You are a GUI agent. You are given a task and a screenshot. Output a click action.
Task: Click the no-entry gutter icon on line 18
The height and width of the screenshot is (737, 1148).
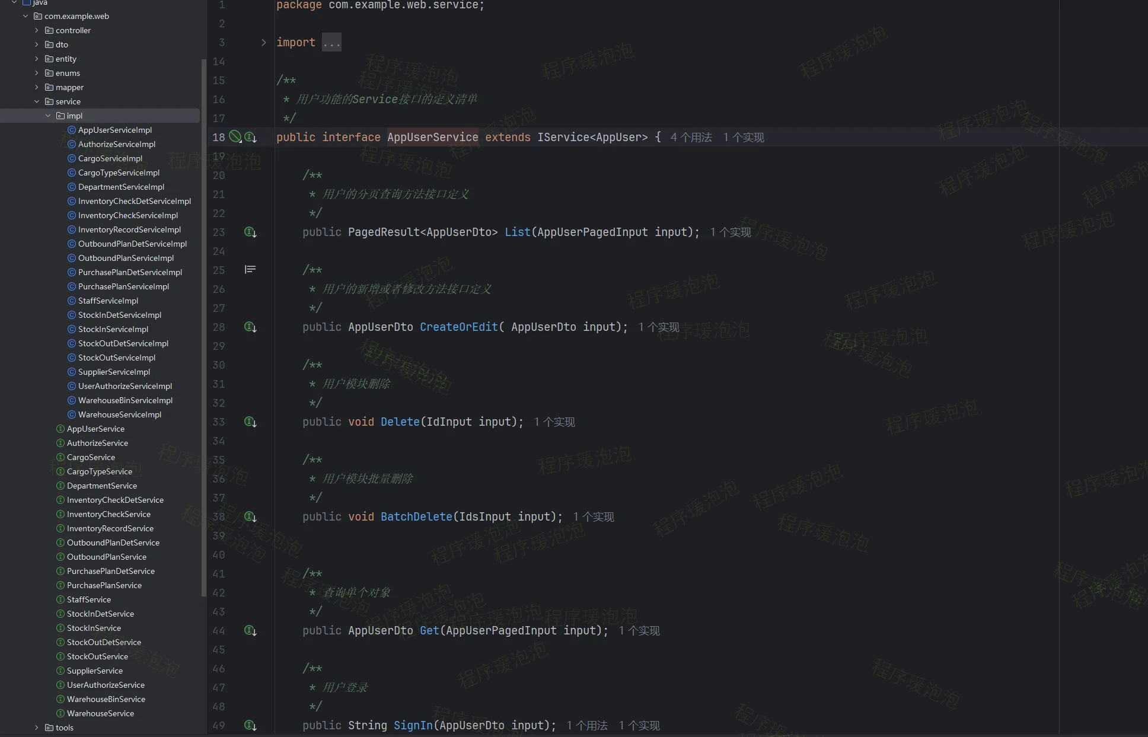coord(235,137)
